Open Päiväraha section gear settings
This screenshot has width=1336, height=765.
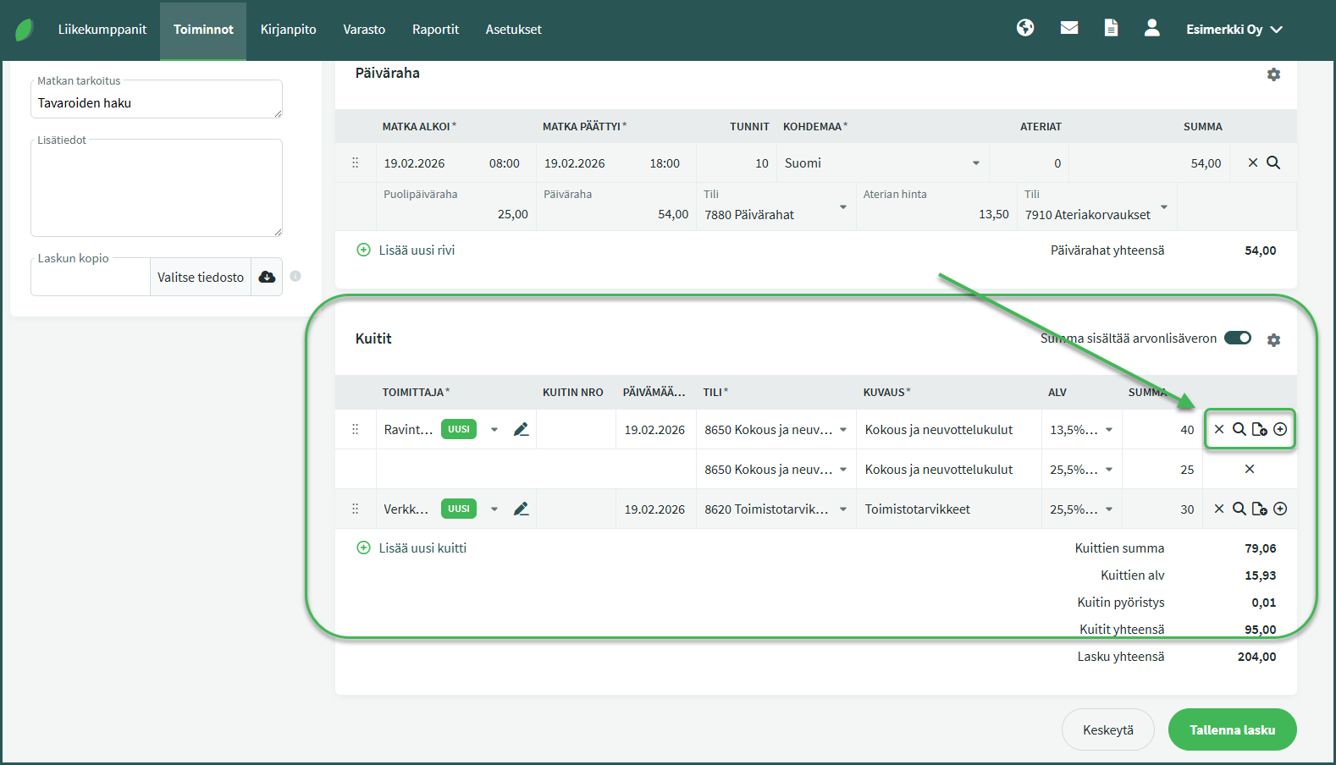pyautogui.click(x=1273, y=74)
